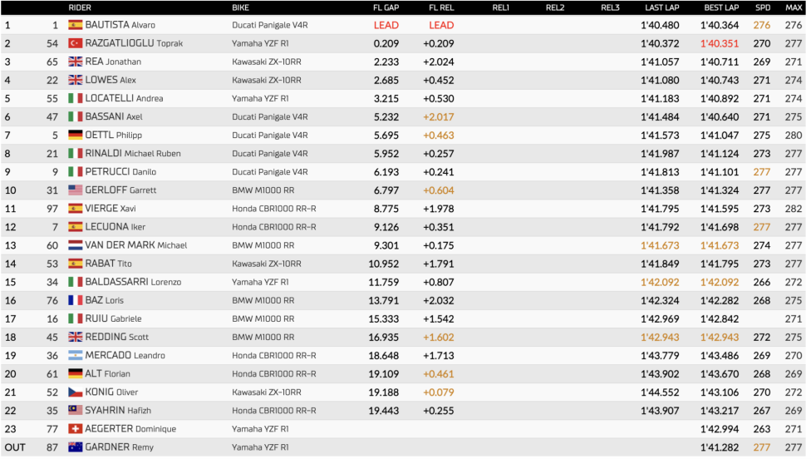Click position number 13 for VAN DER MARK
Image resolution: width=811 pixels, height=459 pixels.
(x=10, y=245)
